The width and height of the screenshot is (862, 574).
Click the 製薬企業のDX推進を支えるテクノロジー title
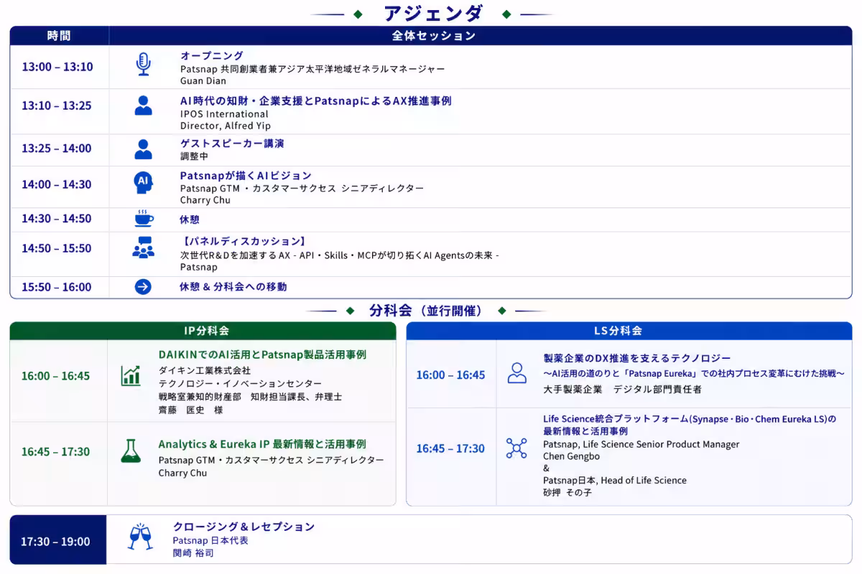click(x=637, y=358)
